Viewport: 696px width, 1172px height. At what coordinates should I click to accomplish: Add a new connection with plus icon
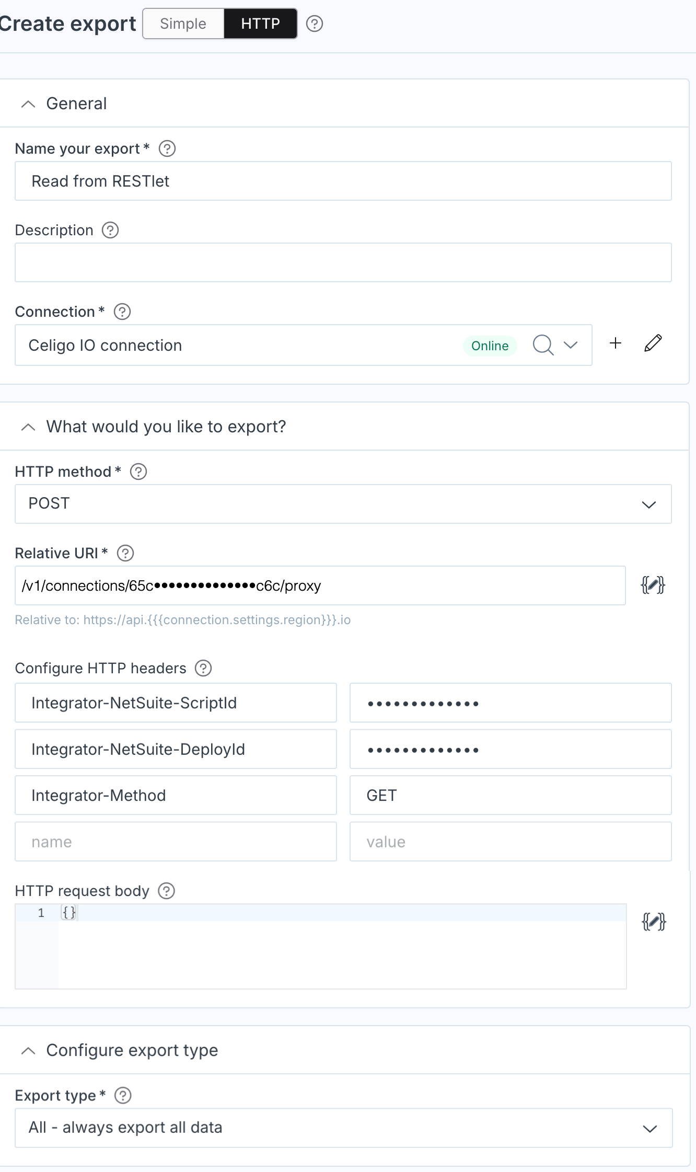click(x=616, y=343)
